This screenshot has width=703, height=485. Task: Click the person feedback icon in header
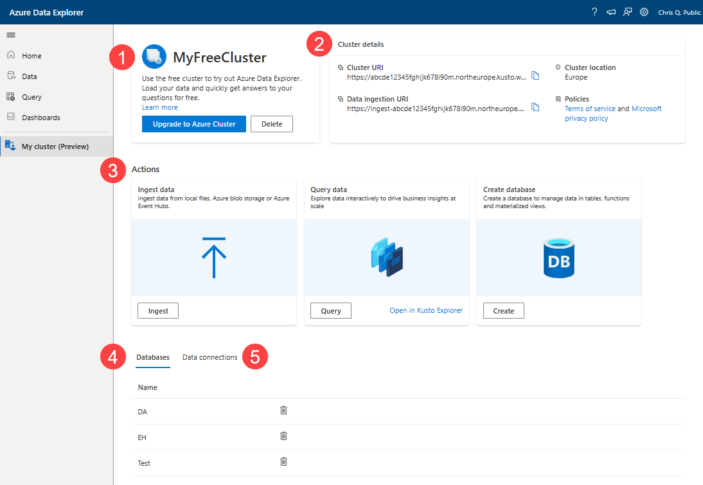coord(628,12)
